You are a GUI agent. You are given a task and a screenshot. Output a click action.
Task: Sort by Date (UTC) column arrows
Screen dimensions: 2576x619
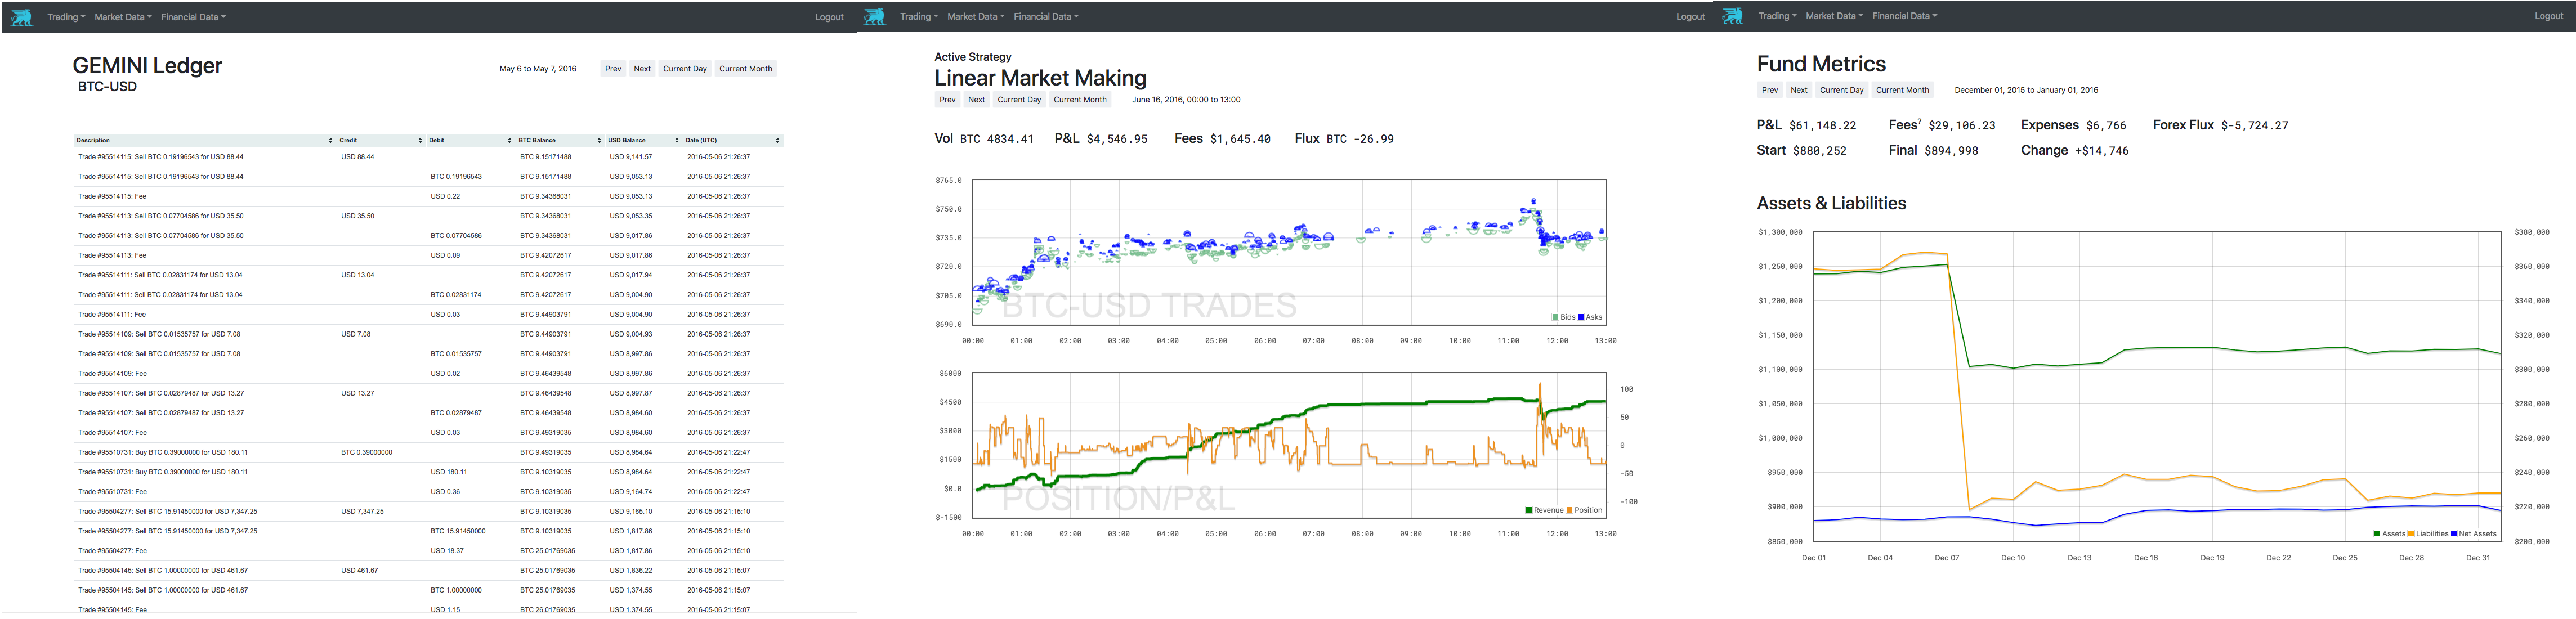coord(778,140)
